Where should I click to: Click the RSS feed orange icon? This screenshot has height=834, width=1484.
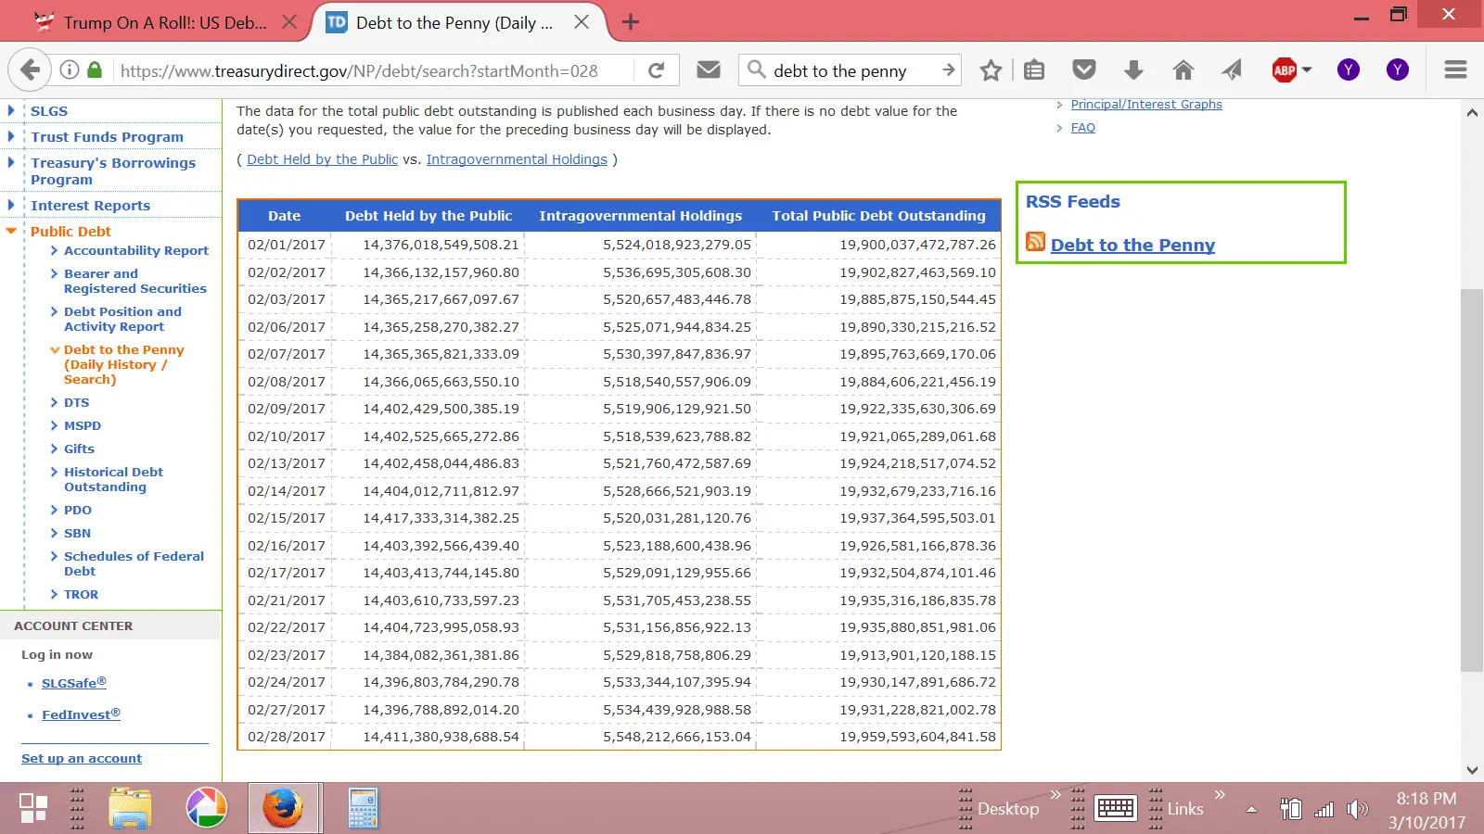click(1036, 243)
